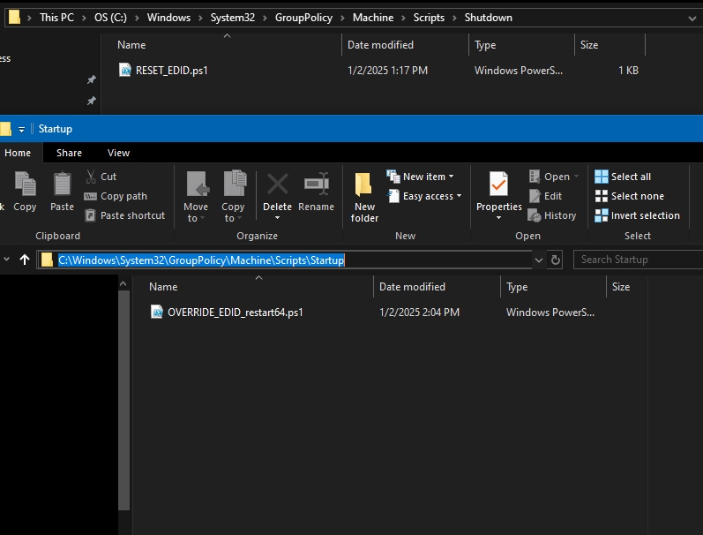Viewport: 703px width, 535px height.
Task: Open address bar history dropdown
Action: pos(538,260)
